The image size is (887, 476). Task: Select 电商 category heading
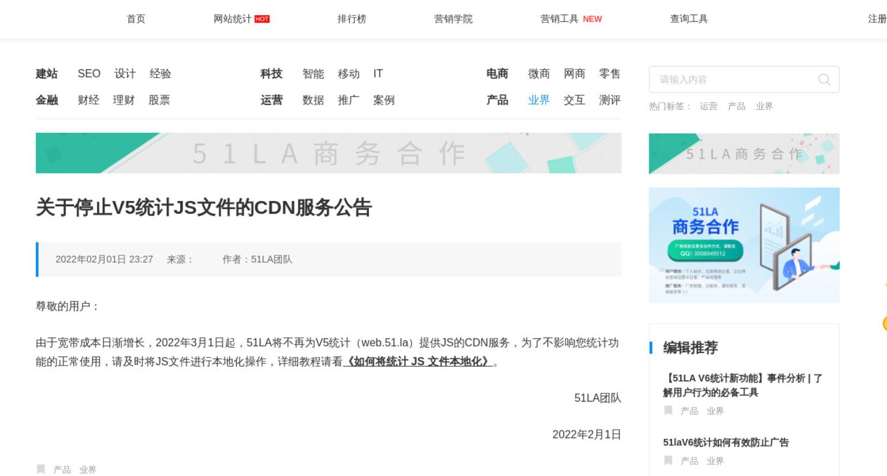pos(497,74)
